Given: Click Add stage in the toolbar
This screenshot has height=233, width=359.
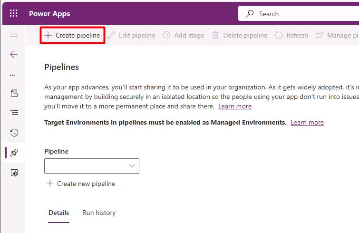Looking at the screenshot, I should coord(184,35).
